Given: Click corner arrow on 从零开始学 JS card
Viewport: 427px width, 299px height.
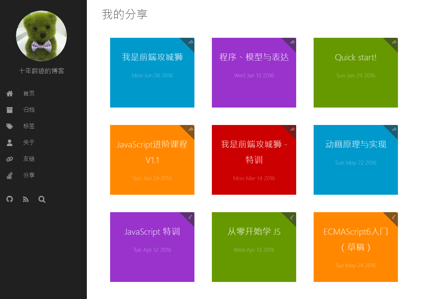Looking at the screenshot, I should coord(292,217).
